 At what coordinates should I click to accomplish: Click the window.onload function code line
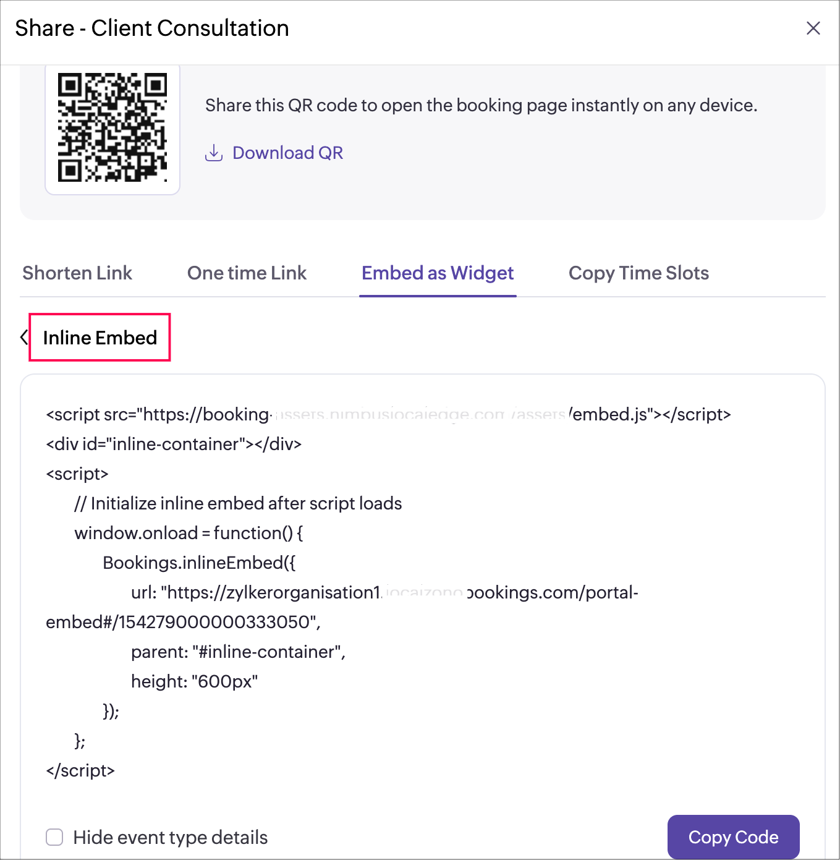(189, 533)
